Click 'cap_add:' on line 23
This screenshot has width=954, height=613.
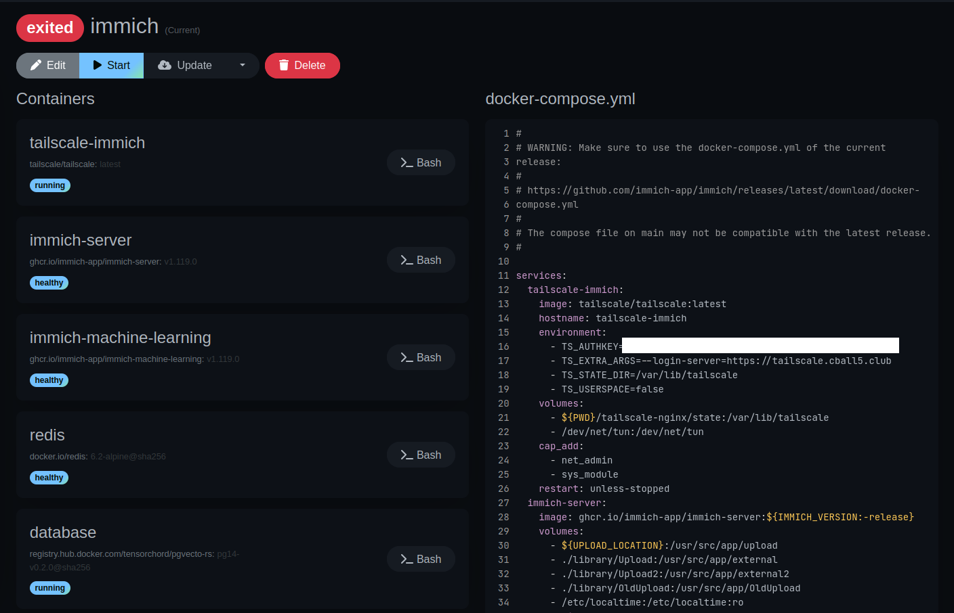point(561,447)
